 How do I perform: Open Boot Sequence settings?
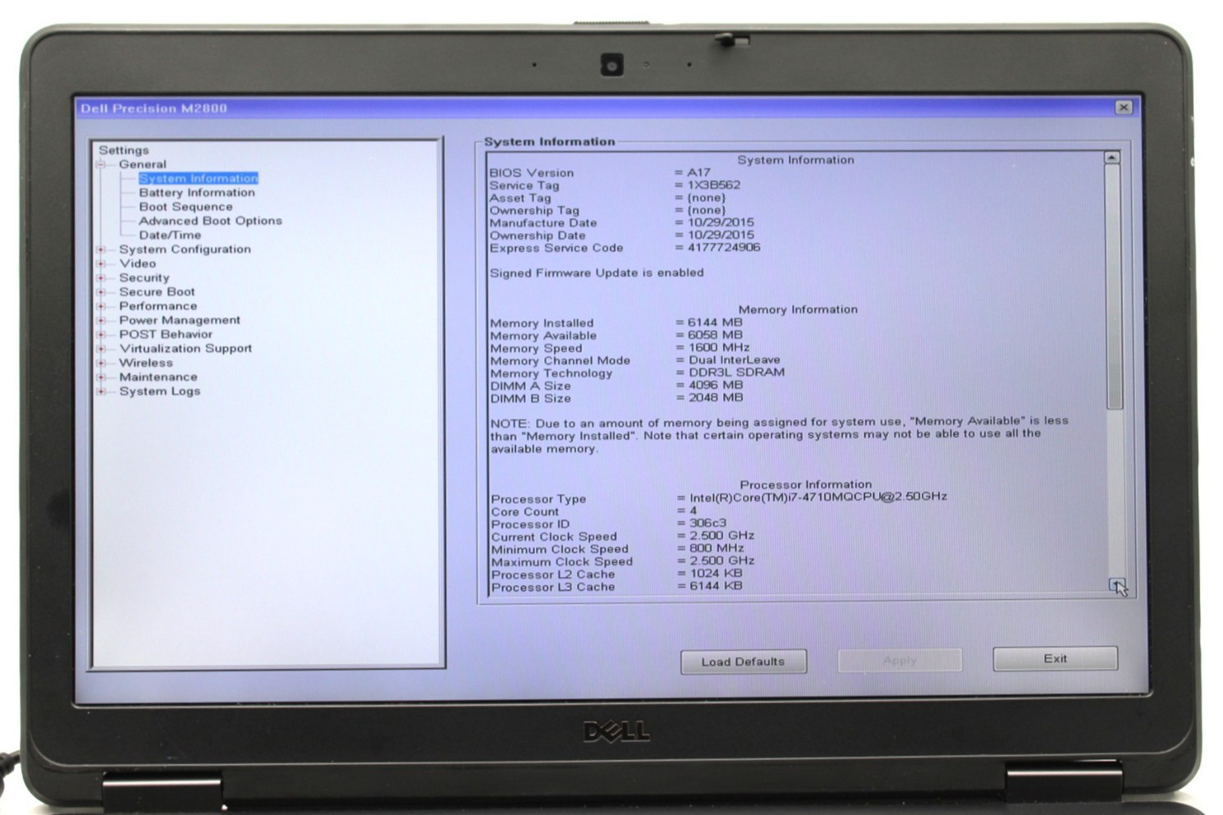(186, 207)
